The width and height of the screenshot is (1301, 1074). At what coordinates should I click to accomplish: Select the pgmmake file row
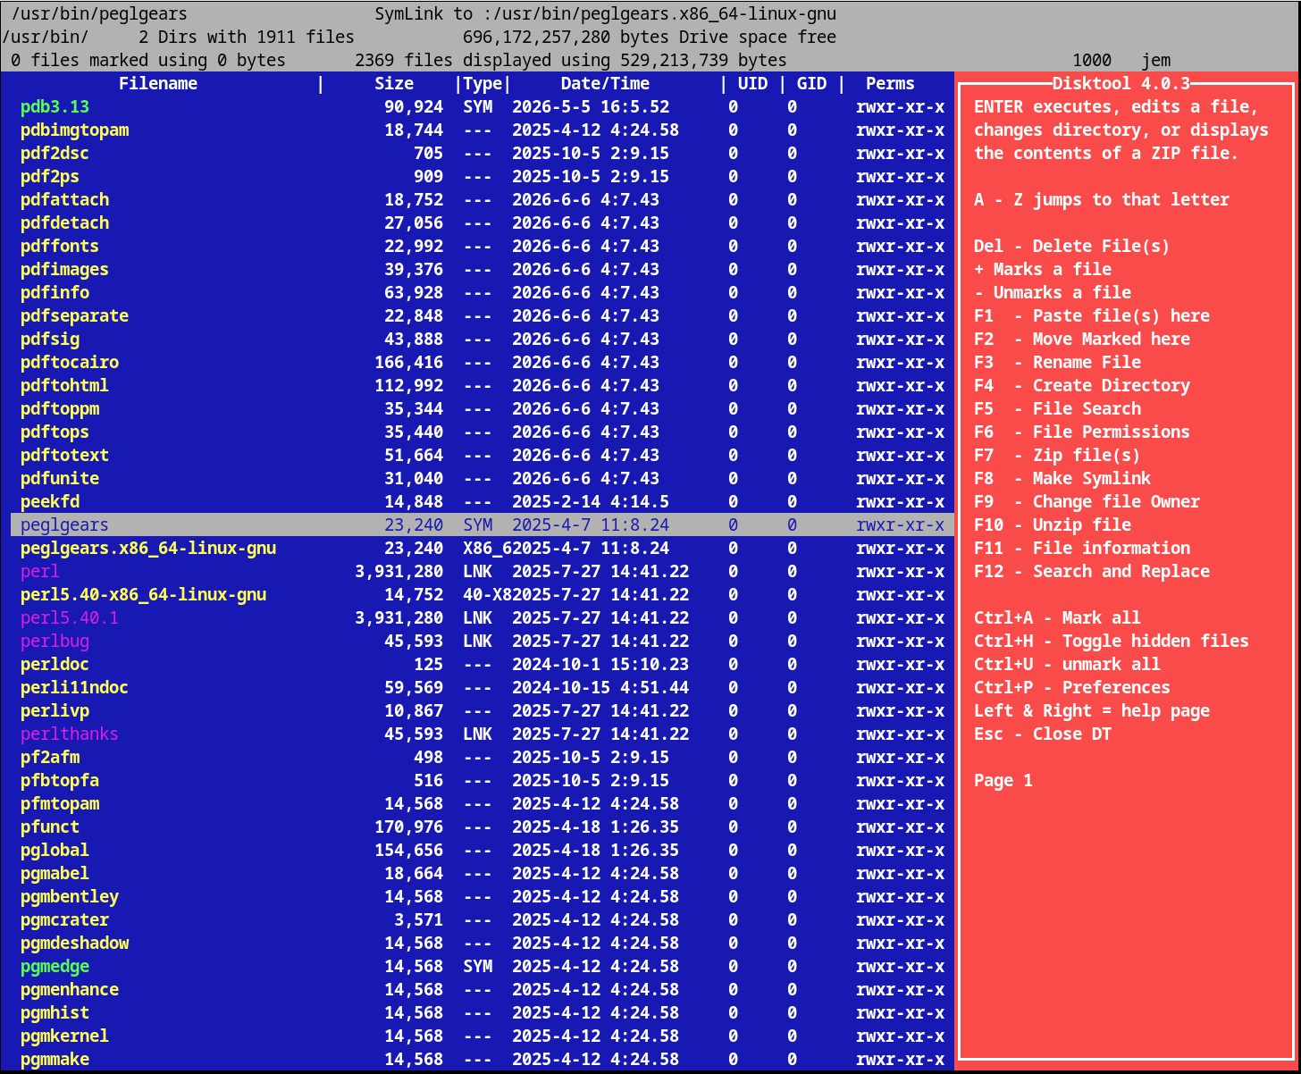(x=483, y=1060)
